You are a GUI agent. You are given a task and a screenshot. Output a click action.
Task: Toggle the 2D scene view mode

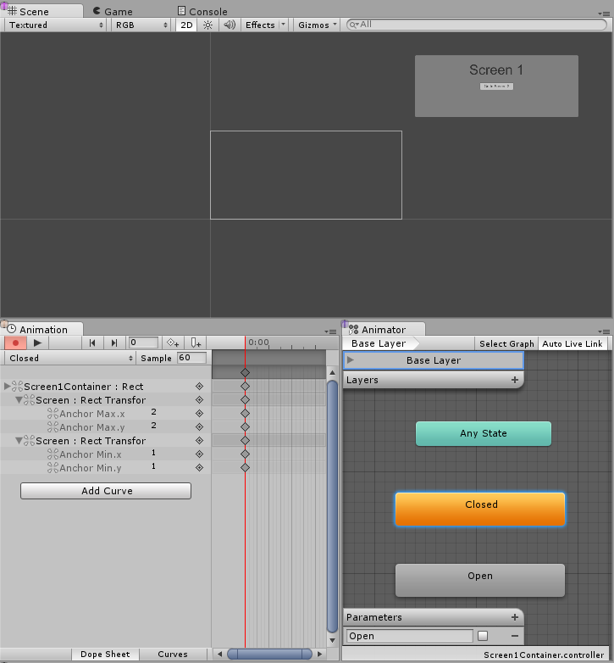point(186,25)
